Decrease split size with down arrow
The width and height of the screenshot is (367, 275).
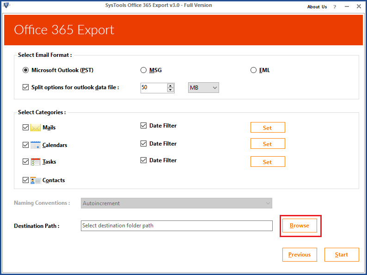click(x=171, y=90)
